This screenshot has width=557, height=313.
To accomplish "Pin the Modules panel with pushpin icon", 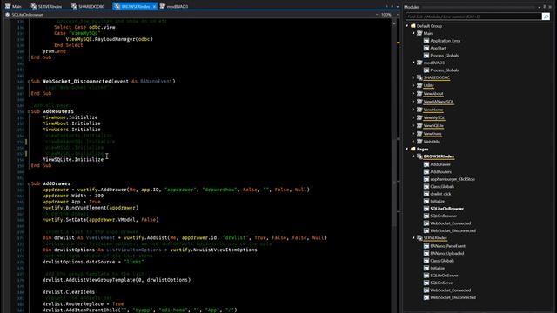I will click(545, 7).
